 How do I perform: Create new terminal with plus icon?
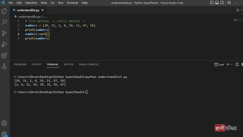[x=228, y=64]
